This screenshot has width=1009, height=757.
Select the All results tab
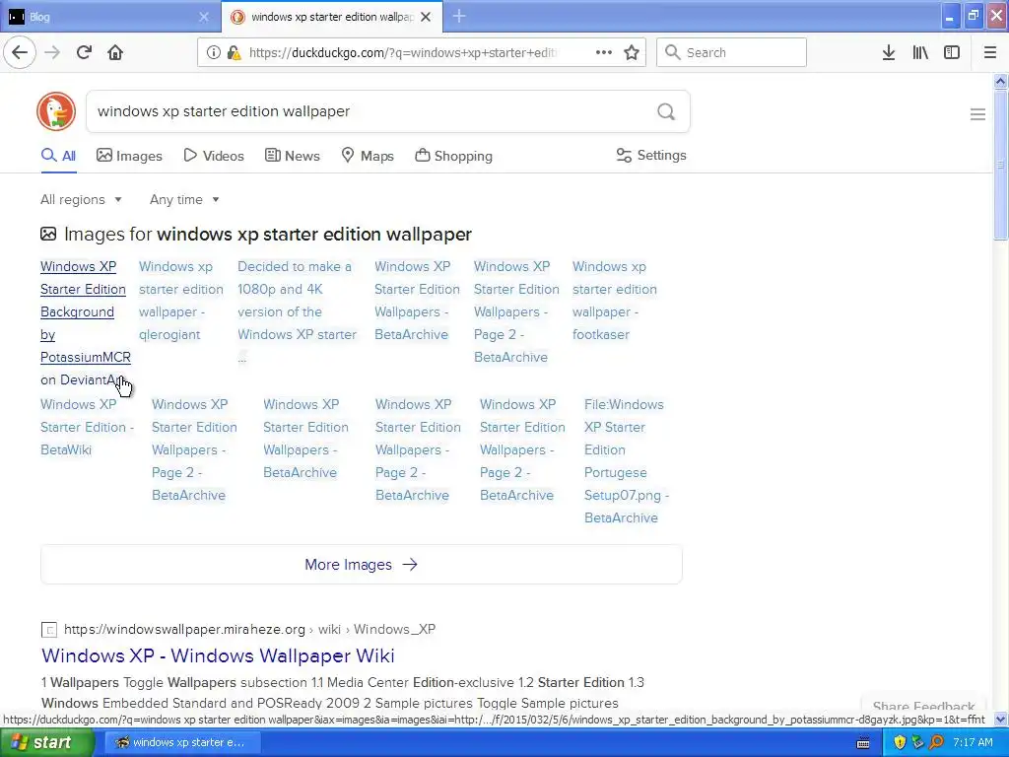click(58, 156)
